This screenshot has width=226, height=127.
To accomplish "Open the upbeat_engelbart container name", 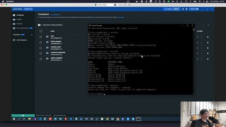I will pos(56,58).
